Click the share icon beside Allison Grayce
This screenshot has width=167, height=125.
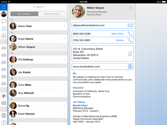pos(131,8)
